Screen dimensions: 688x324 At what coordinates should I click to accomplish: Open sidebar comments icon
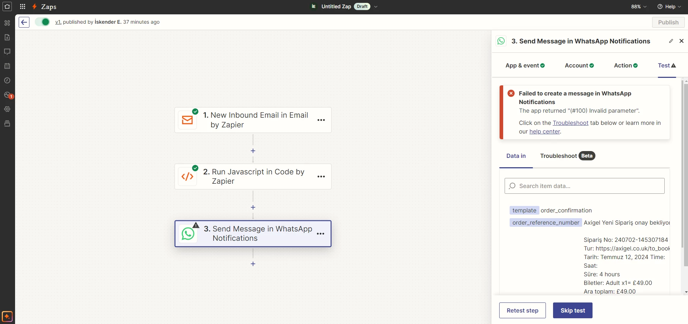(x=7, y=52)
